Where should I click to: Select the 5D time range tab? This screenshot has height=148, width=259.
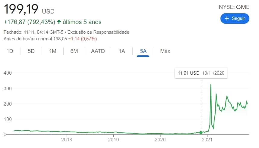(31, 51)
